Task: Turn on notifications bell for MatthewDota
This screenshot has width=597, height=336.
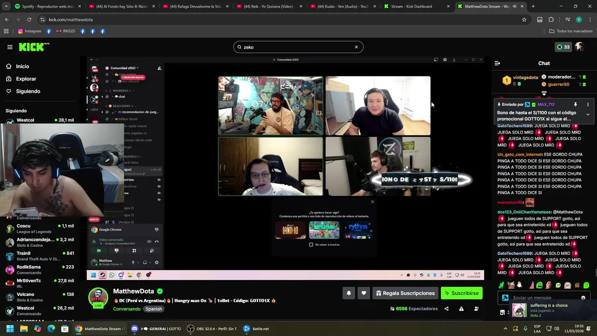Action: pos(348,293)
